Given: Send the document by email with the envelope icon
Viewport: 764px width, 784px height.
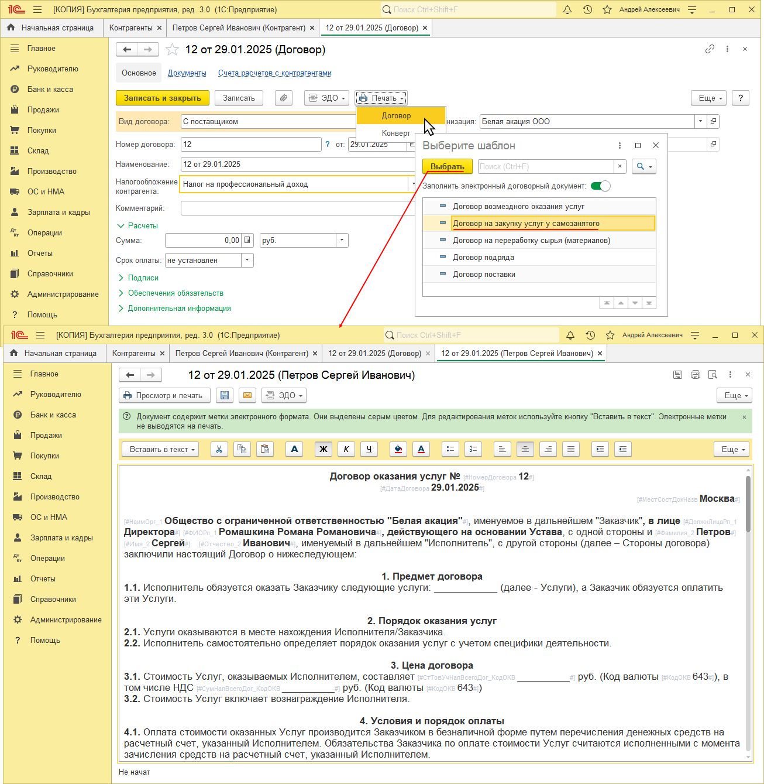Looking at the screenshot, I should pyautogui.click(x=247, y=395).
